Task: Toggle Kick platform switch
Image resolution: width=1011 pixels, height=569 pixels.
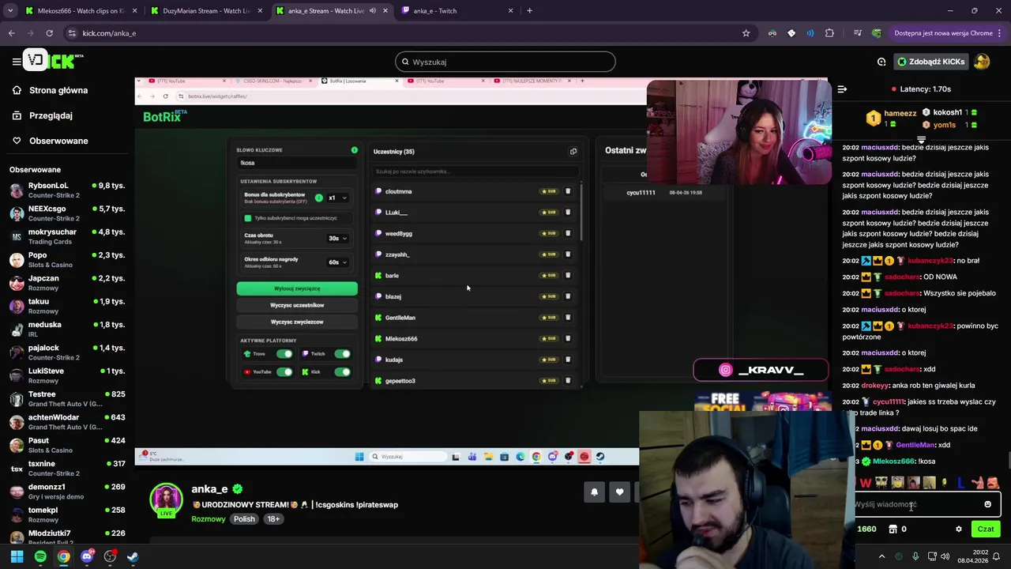Action: 342,371
